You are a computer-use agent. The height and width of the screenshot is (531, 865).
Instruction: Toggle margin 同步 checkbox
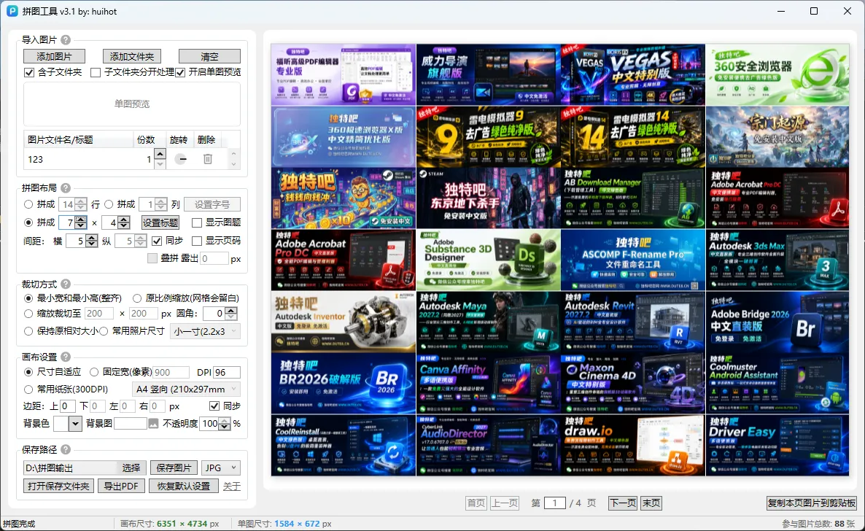click(214, 406)
